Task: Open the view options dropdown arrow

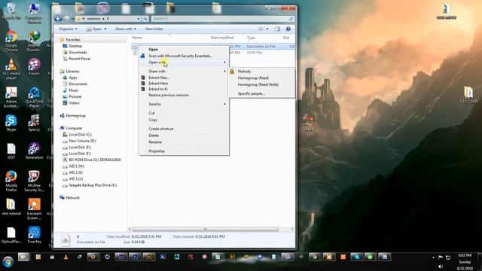Action: pos(267,29)
